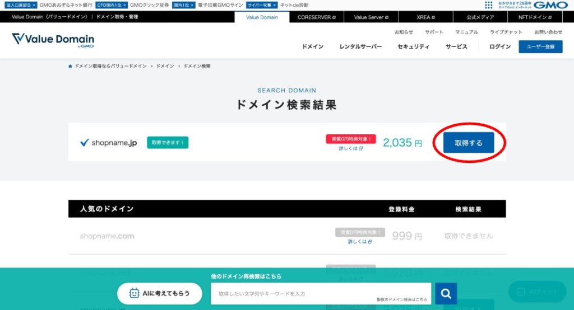The height and width of the screenshot is (310, 574).
Task: Click the domain keyword search input field
Action: pos(321,293)
